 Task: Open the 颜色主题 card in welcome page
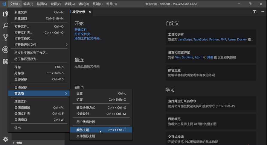211,73
